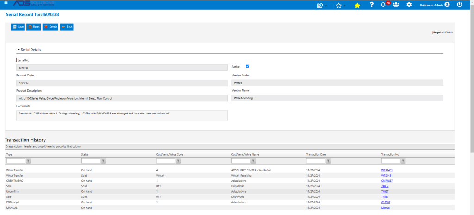Uncheck the Active checkbox
Screen dimensions: 474x215
tap(248, 66)
